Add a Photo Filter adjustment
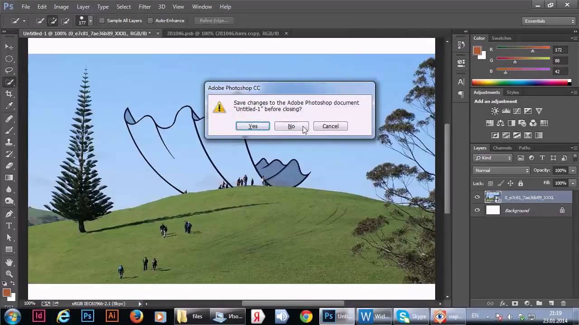 click(x=522, y=123)
